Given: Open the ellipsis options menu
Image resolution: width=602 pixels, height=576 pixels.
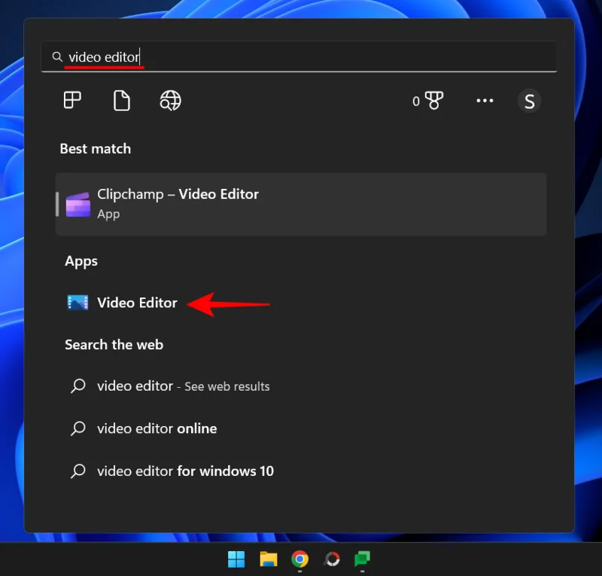Looking at the screenshot, I should pyautogui.click(x=485, y=100).
